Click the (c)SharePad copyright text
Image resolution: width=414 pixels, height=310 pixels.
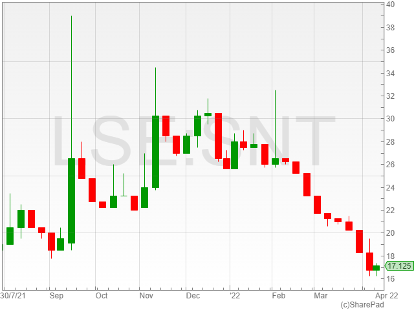click(362, 304)
